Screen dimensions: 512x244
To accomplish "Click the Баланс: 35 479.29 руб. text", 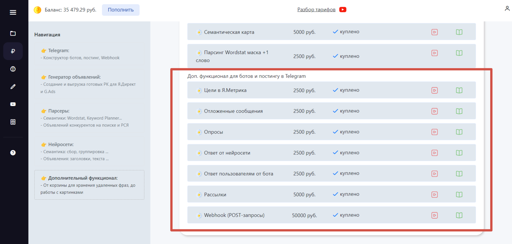I will [70, 10].
